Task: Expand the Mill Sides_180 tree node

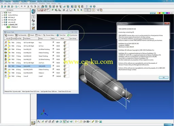Action: click(x=2, y=20)
